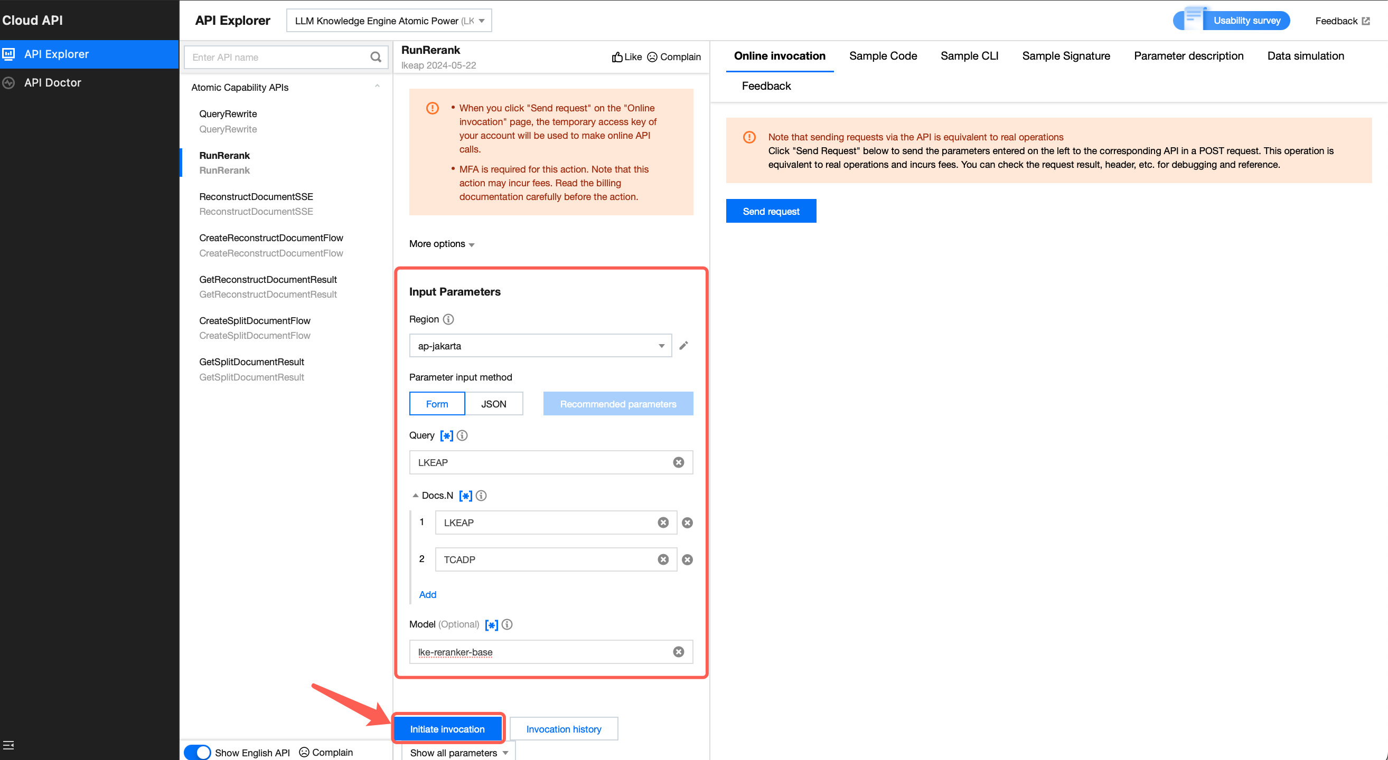Select the Form input method

[436, 404]
